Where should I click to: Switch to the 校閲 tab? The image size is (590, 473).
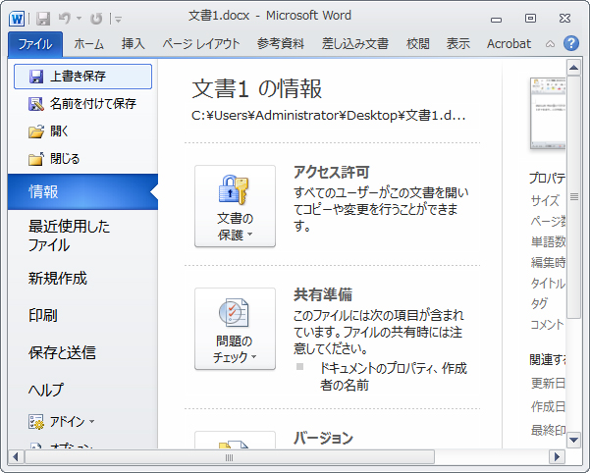point(417,44)
